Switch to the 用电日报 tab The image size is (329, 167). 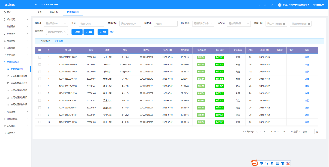tap(54, 12)
